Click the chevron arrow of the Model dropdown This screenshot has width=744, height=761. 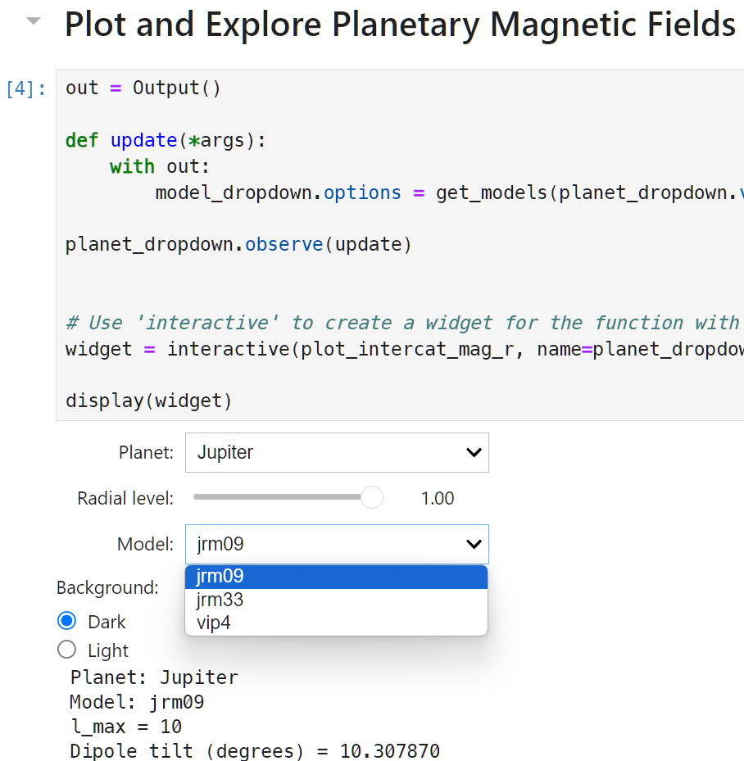pos(474,544)
